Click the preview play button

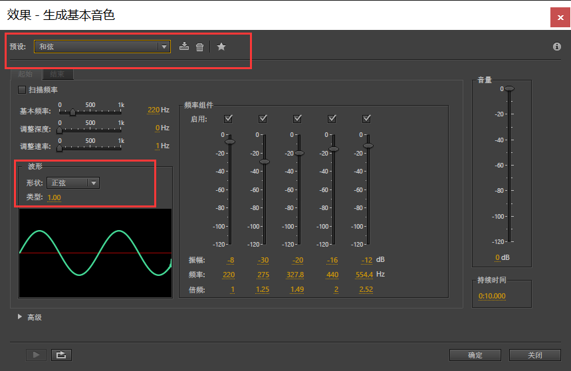(x=36, y=354)
